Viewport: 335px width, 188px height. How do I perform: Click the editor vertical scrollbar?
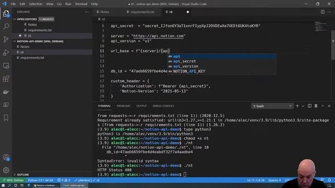pyautogui.click(x=333, y=45)
